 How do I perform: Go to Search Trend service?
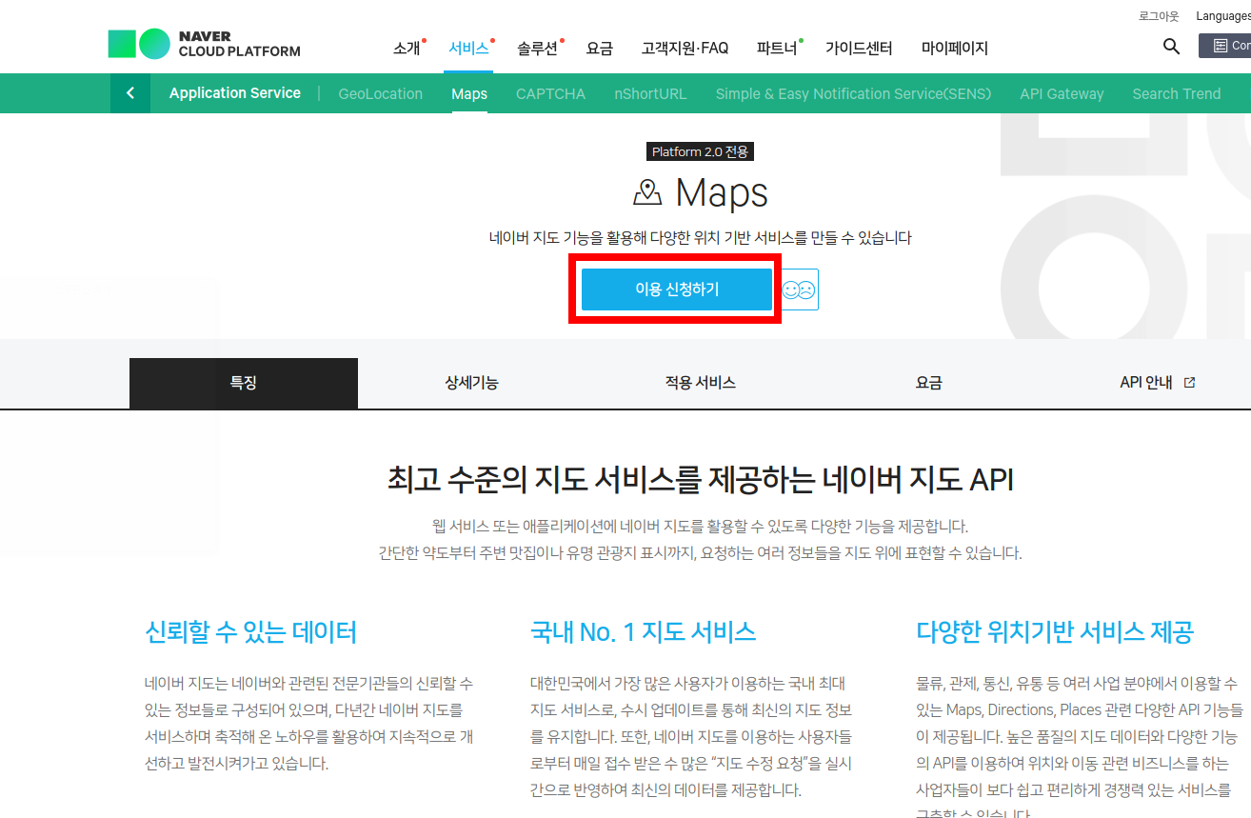coord(1177,93)
